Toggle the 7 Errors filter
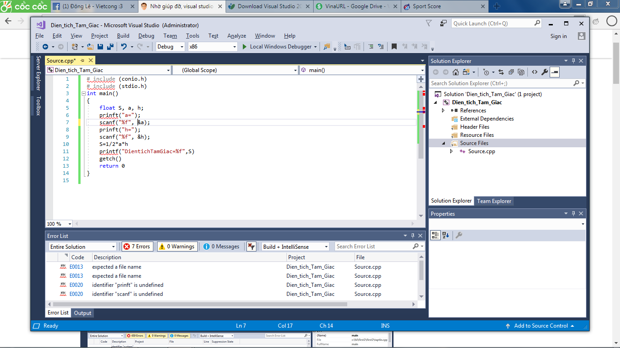 click(137, 246)
